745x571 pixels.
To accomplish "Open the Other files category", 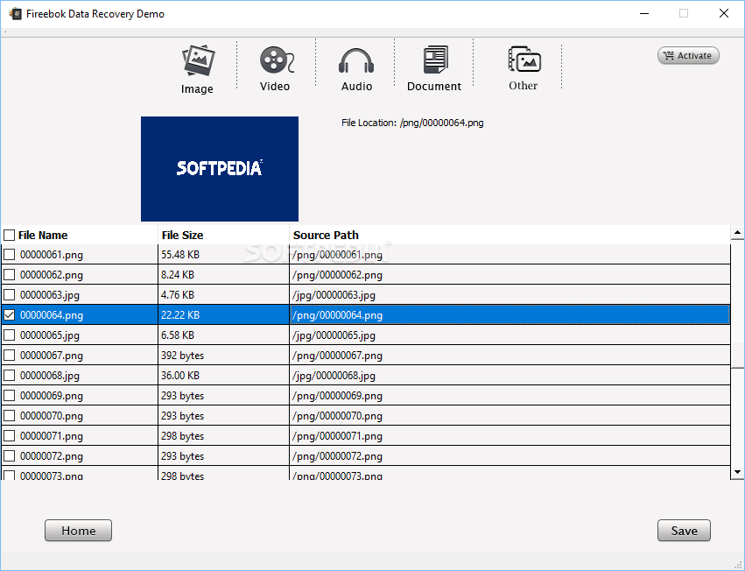I will pos(524,67).
